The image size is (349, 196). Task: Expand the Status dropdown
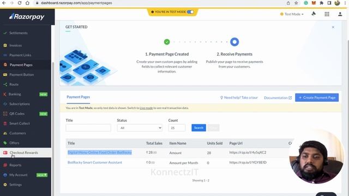point(140,128)
